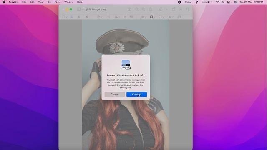The image size is (267, 150).
Task: Click the Search icon in Preview toolbar
Action: pos(187,9)
